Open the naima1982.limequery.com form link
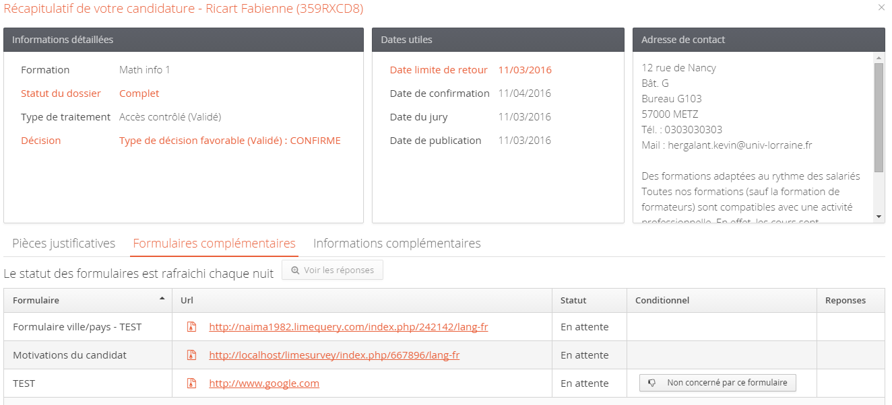 [348, 327]
